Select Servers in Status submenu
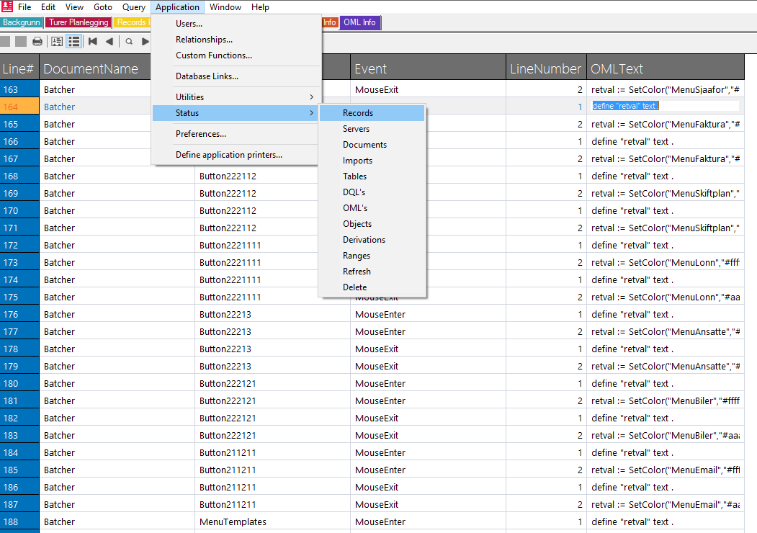The image size is (757, 533). tap(372, 129)
